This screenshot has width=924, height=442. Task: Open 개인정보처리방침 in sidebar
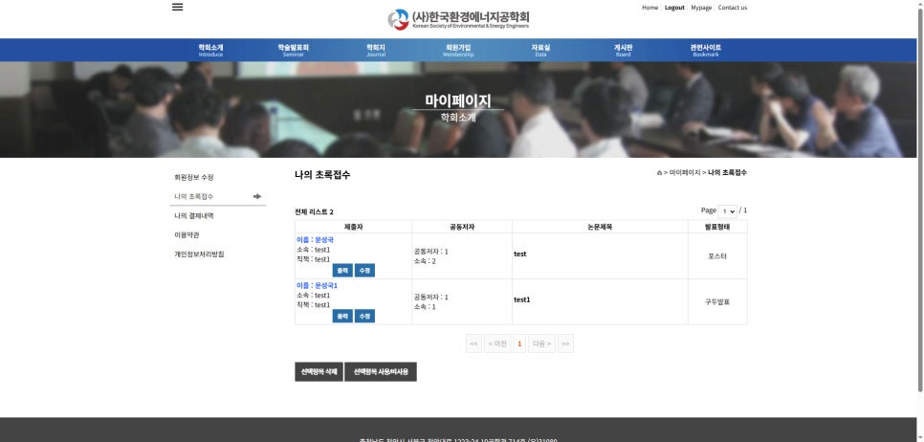point(199,254)
